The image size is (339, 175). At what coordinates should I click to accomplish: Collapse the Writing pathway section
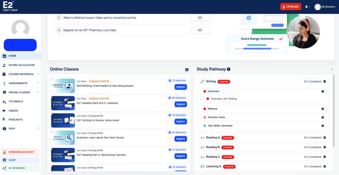pos(325,82)
